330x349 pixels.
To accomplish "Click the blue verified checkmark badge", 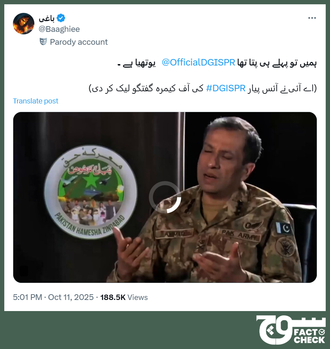I will point(61,18).
